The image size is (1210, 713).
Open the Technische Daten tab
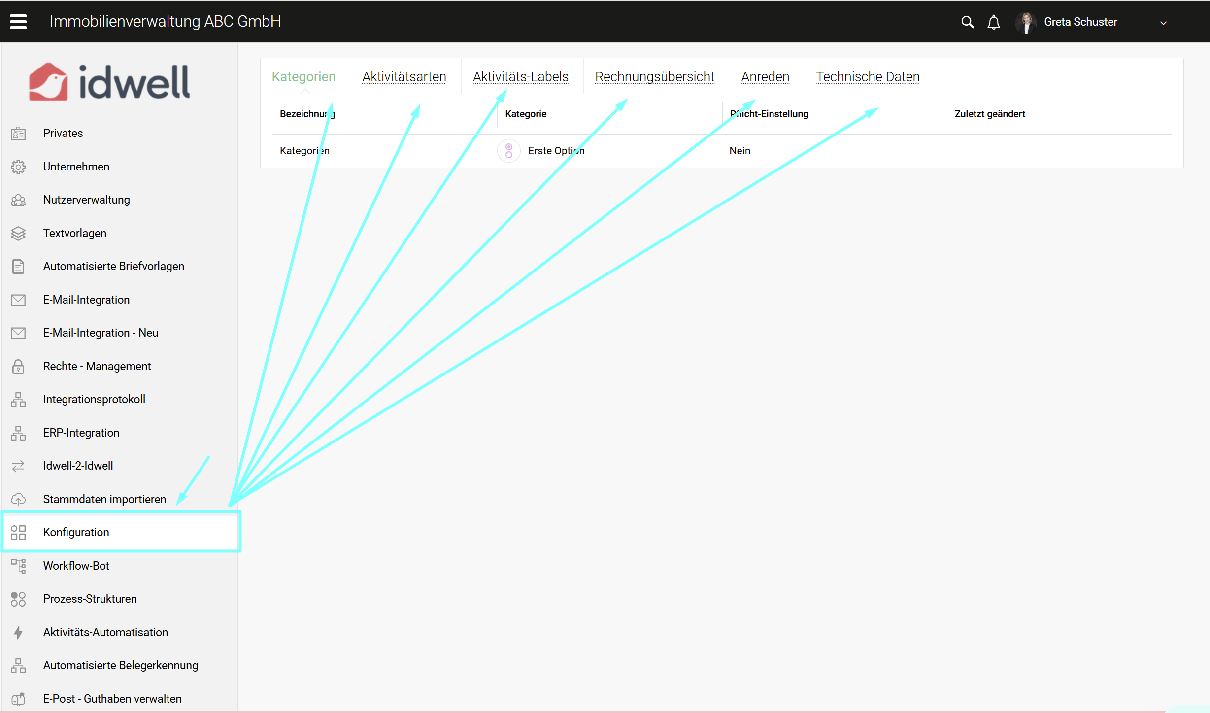coord(868,77)
